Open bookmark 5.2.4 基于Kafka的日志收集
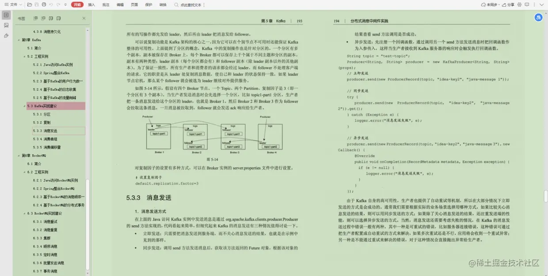Image resolution: width=548 pixels, height=276 pixels. click(x=54, y=90)
